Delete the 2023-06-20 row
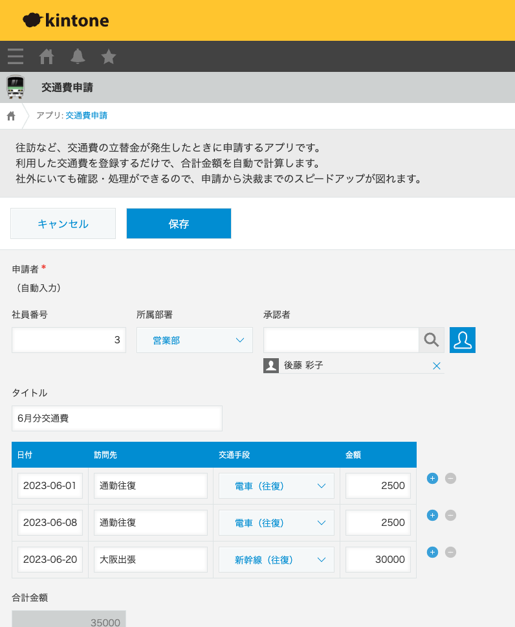 [x=451, y=553]
